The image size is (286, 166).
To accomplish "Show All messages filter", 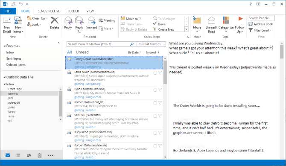I will click(x=70, y=52).
